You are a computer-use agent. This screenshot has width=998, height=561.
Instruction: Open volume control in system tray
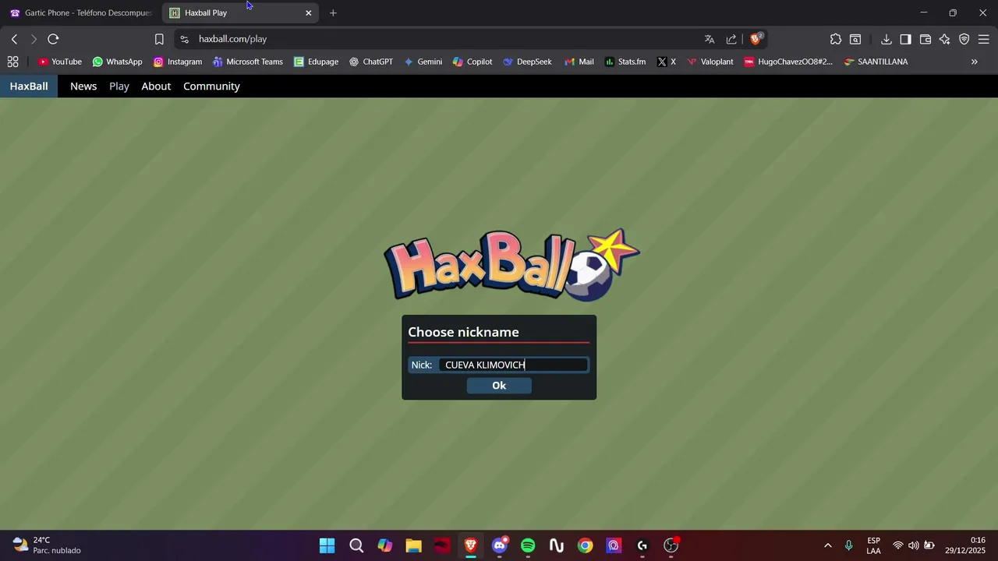tap(913, 545)
